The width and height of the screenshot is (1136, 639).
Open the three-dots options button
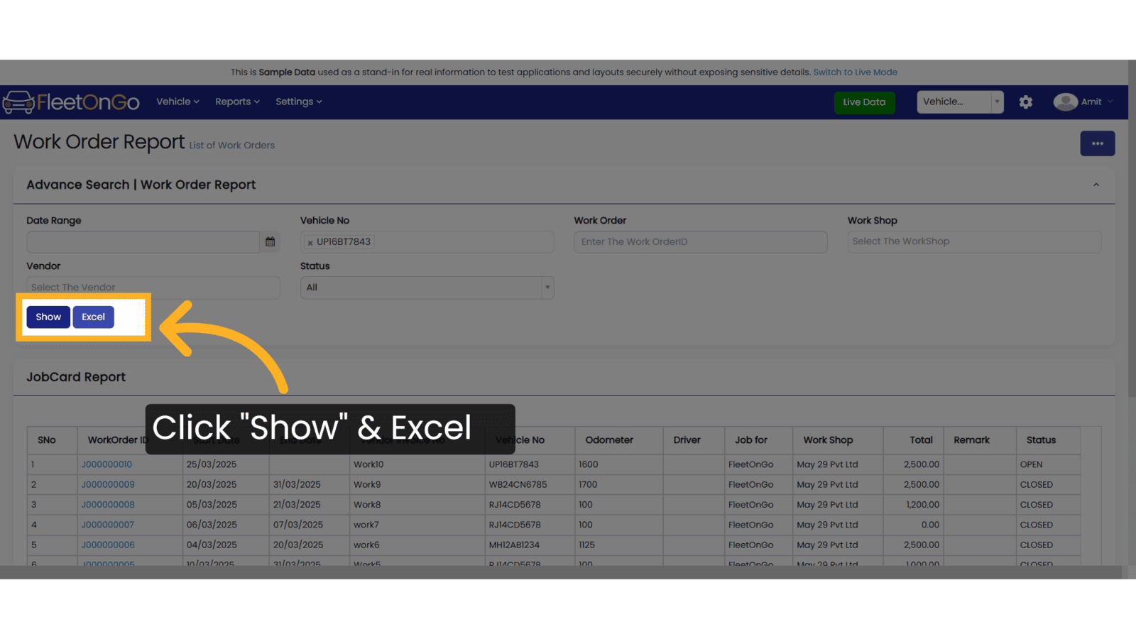[1097, 143]
